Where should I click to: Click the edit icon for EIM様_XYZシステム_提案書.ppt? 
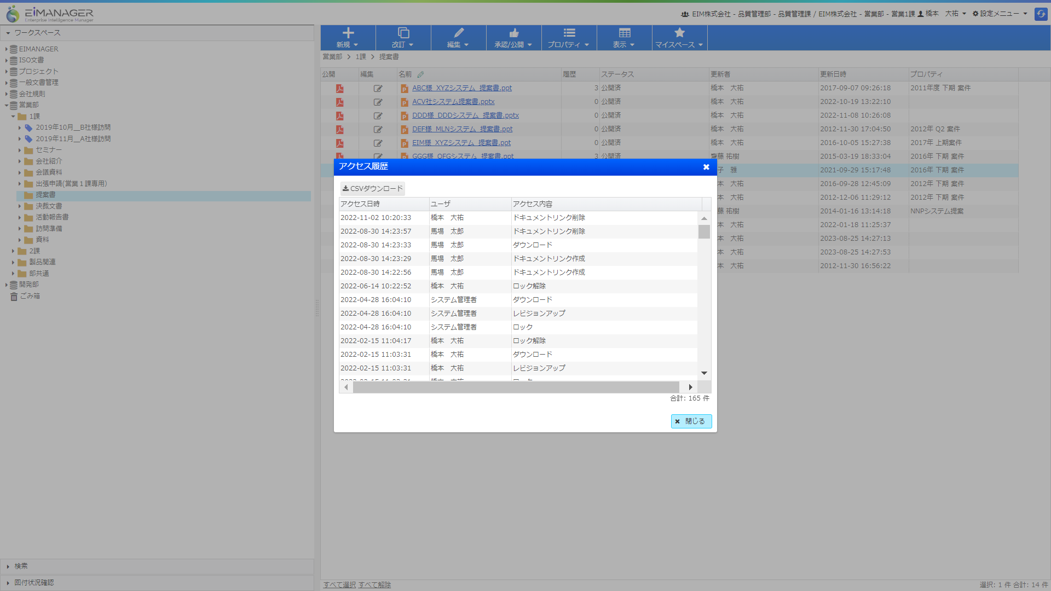378,143
